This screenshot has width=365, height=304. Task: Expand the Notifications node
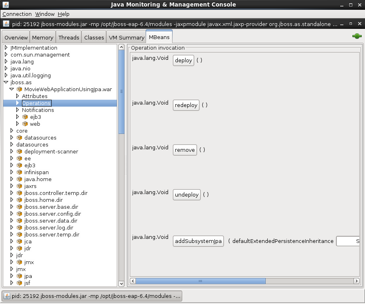(17, 109)
